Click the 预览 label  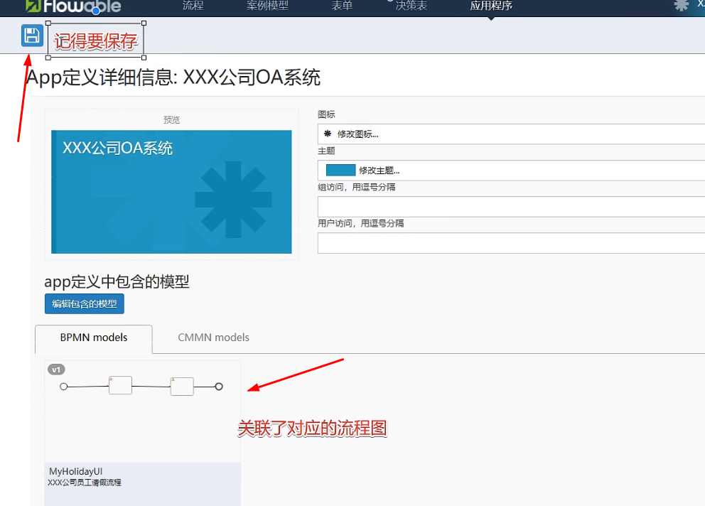point(171,119)
